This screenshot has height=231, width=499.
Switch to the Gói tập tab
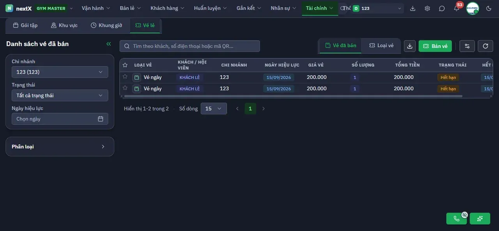pyautogui.click(x=25, y=25)
